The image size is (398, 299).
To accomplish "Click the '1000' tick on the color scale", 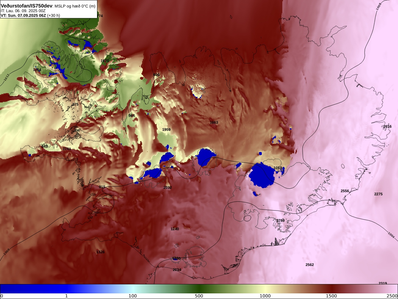I will tap(265, 296).
